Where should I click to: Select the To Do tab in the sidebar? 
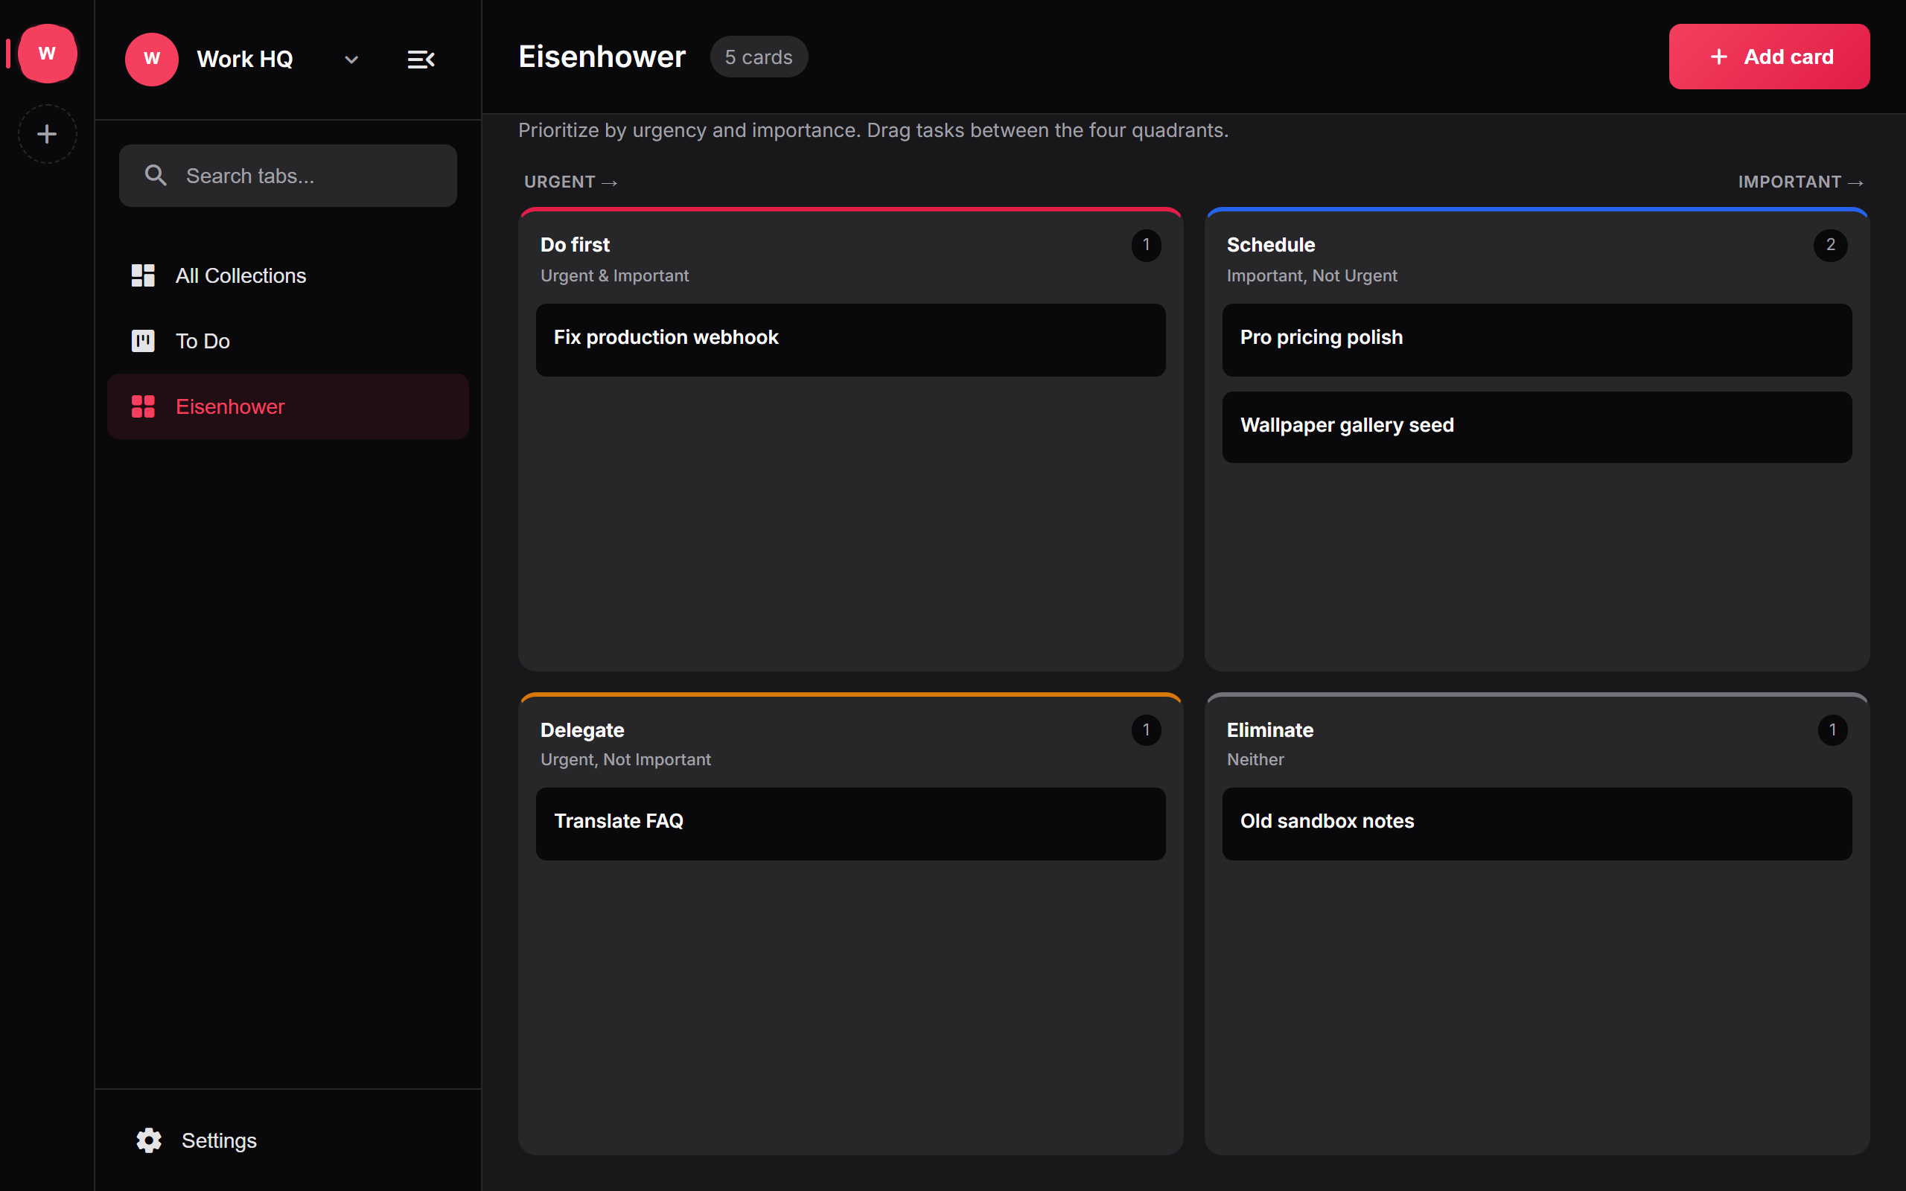click(x=288, y=341)
